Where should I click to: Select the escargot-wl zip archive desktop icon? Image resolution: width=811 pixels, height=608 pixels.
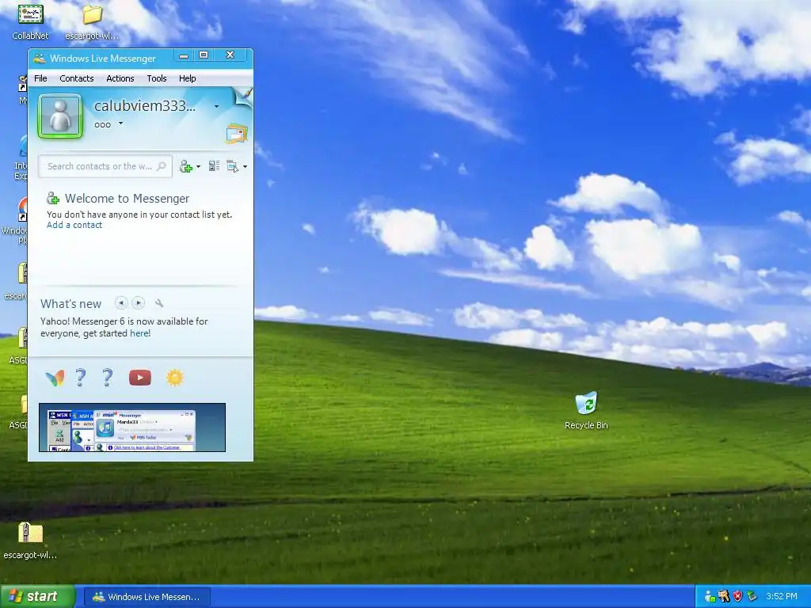[x=30, y=541]
